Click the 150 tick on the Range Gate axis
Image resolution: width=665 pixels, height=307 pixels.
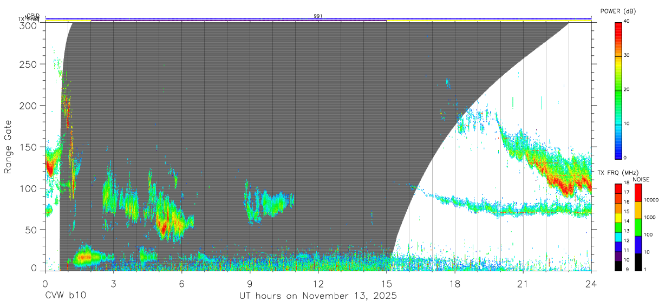(x=29, y=147)
